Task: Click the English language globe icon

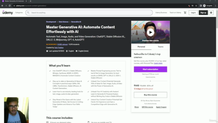Action: tap(67, 51)
